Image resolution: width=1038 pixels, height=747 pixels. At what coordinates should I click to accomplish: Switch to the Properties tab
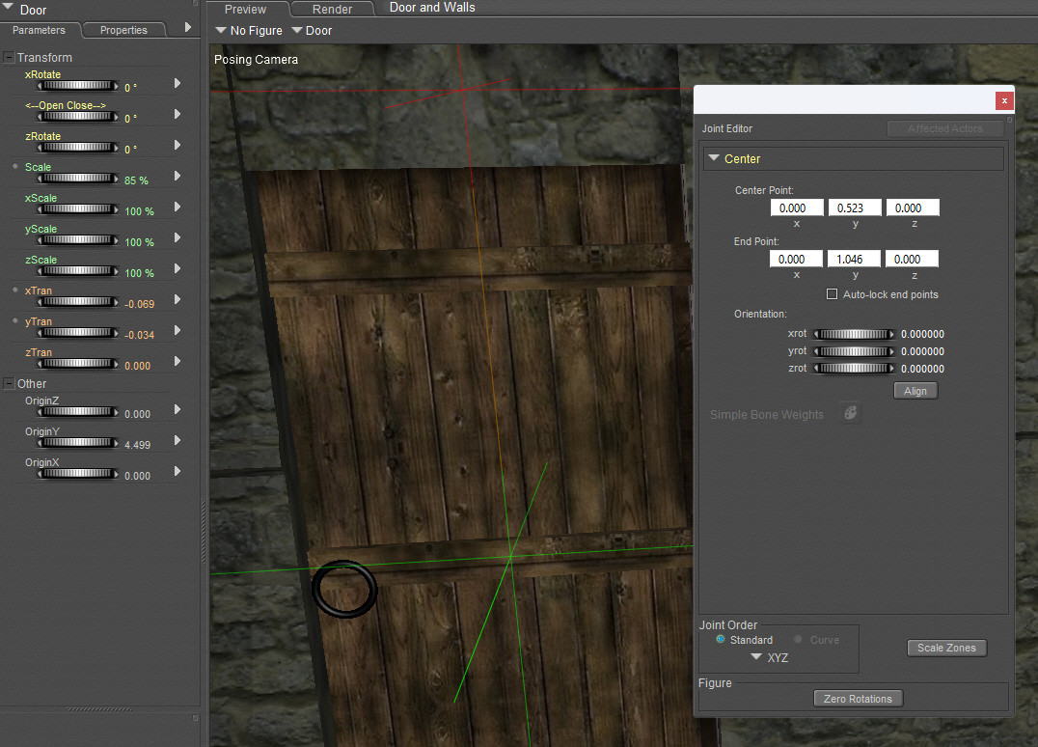(x=123, y=30)
